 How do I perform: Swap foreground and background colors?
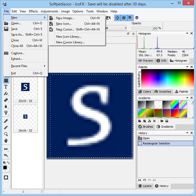8,163
